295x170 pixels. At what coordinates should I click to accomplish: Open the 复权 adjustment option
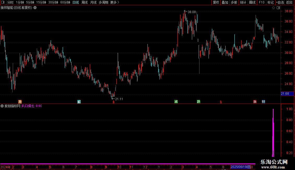coord(216,2)
